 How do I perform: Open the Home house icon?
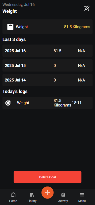pyautogui.click(x=13, y=195)
